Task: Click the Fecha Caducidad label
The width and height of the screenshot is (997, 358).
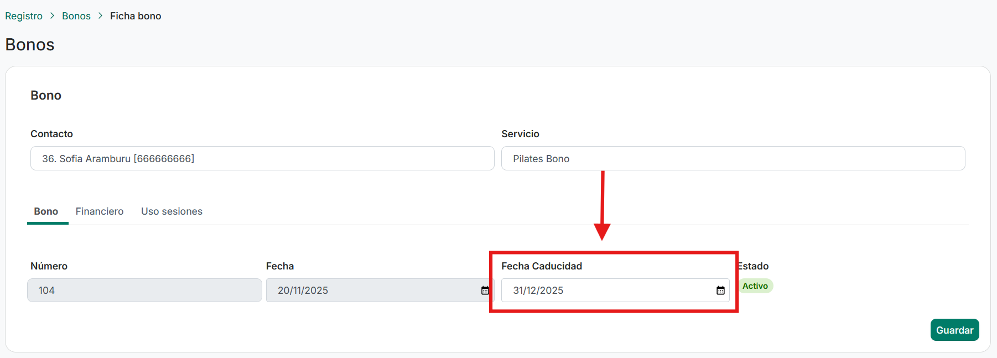Action: click(541, 266)
